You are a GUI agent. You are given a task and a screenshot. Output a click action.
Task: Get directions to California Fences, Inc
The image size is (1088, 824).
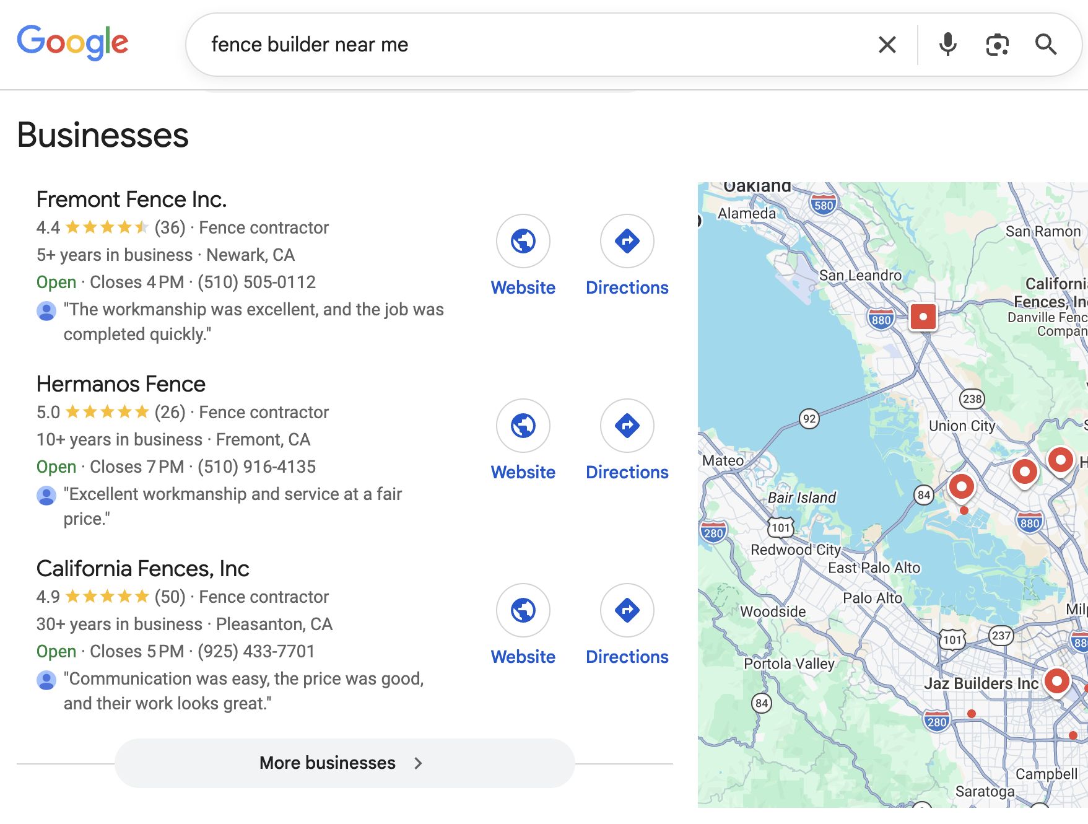pyautogui.click(x=627, y=610)
